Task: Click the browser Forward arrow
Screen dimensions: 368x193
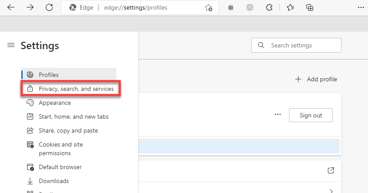Action: (30, 7)
